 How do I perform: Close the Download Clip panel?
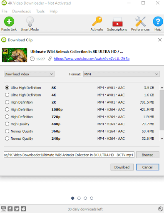160,40
